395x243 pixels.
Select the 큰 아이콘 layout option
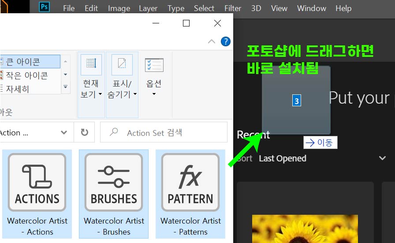30,61
